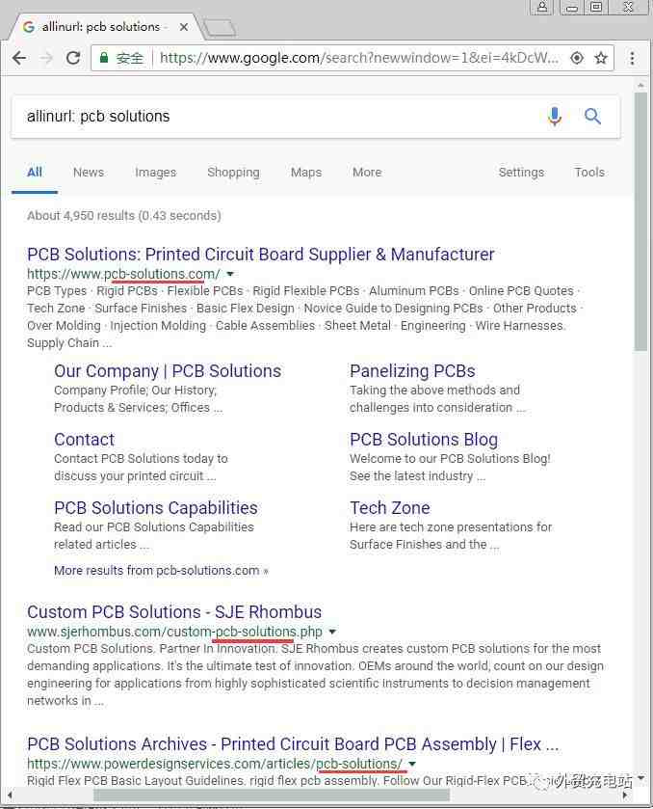The height and width of the screenshot is (809, 653).
Task: Expand the pcb-solutions.com result dropdown arrow
Action: coord(229,274)
